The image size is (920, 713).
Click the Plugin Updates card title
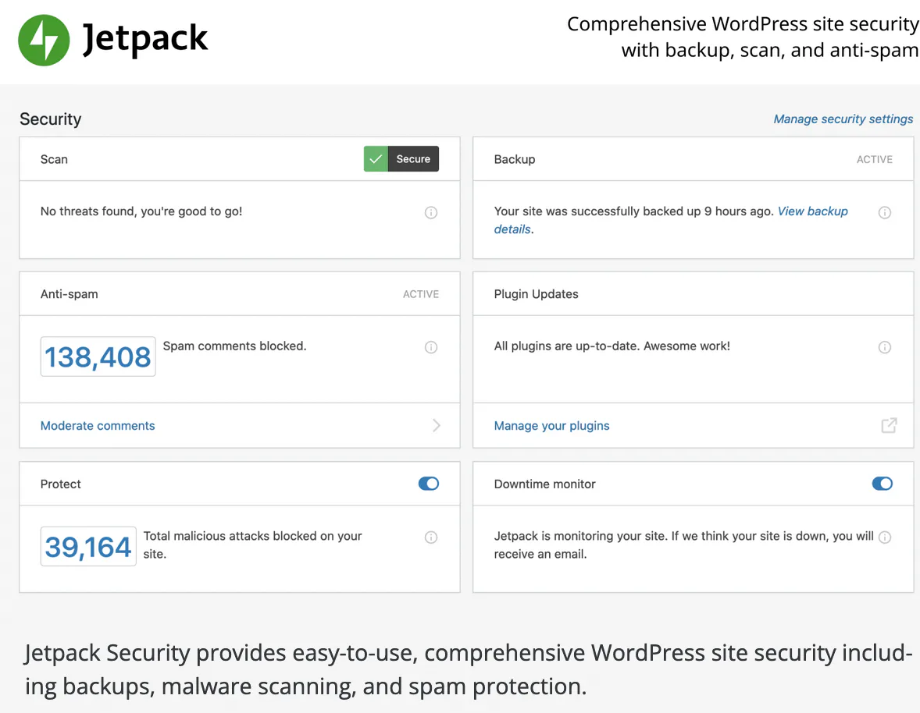pos(537,294)
